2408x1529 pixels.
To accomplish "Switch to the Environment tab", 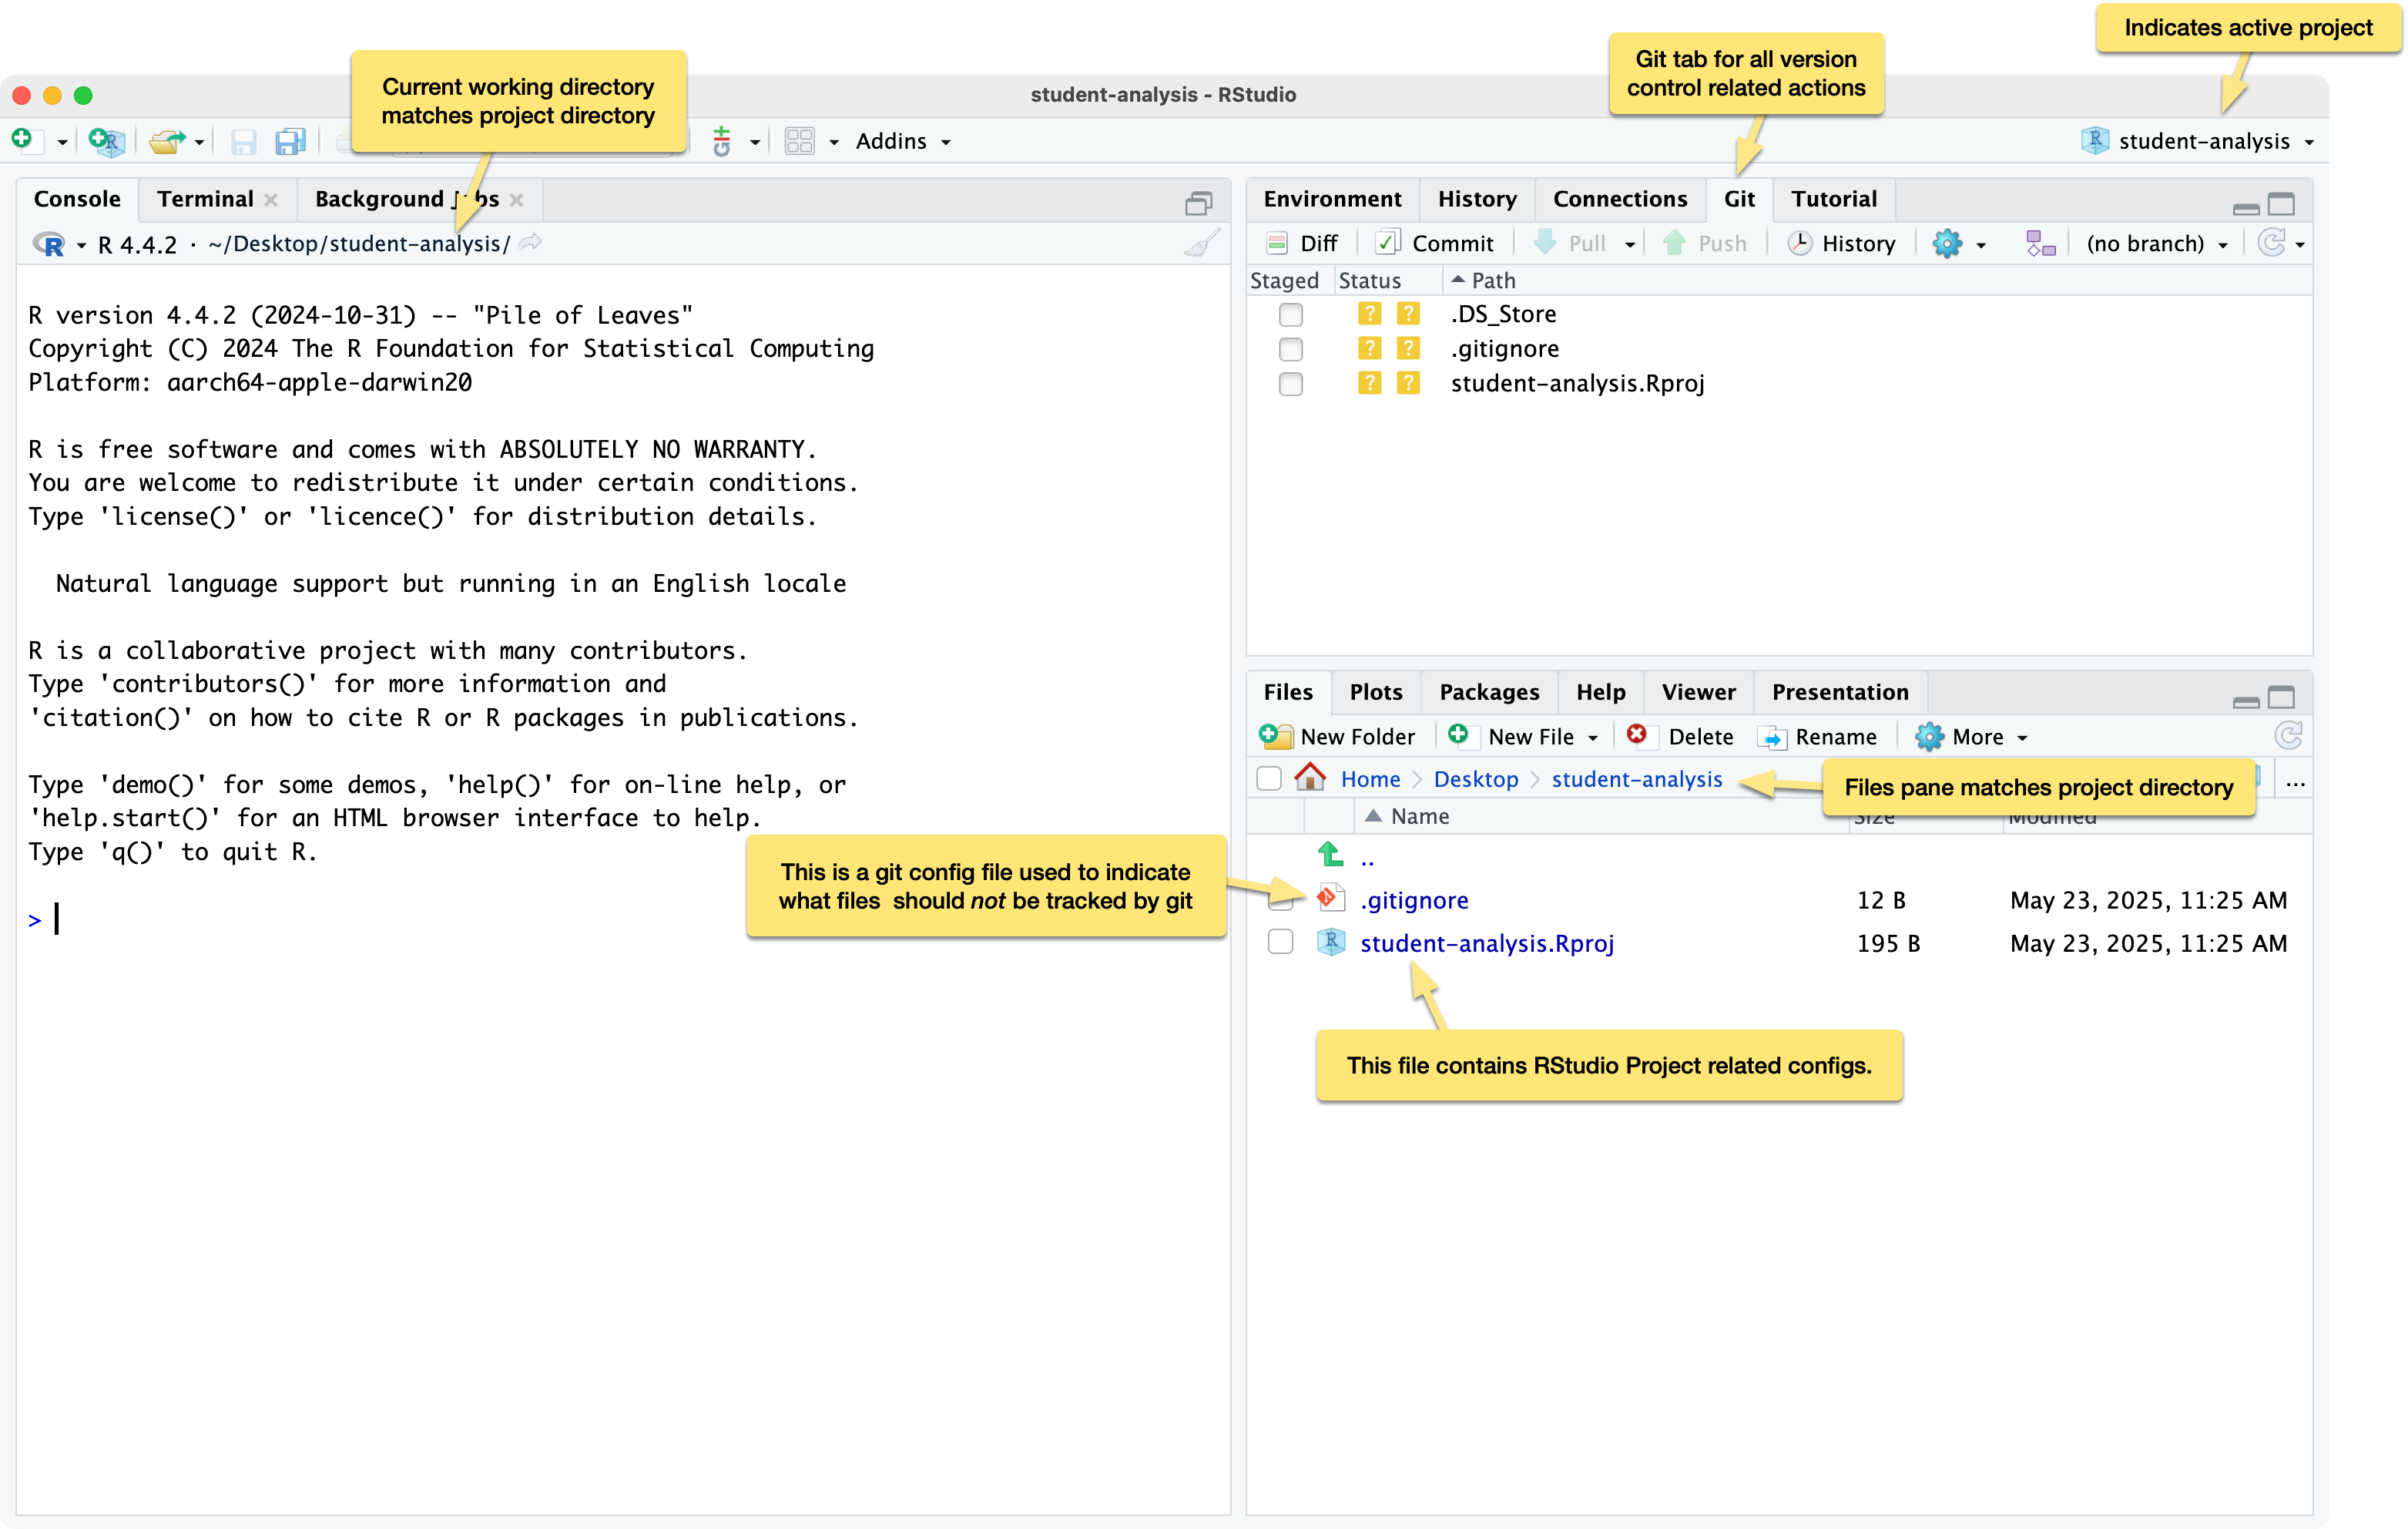I will pos(1331,198).
